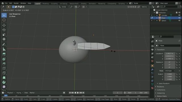The width and height of the screenshot is (182, 102).
Task: Select the Scale tool in the toolbar
Action: click(4, 35)
